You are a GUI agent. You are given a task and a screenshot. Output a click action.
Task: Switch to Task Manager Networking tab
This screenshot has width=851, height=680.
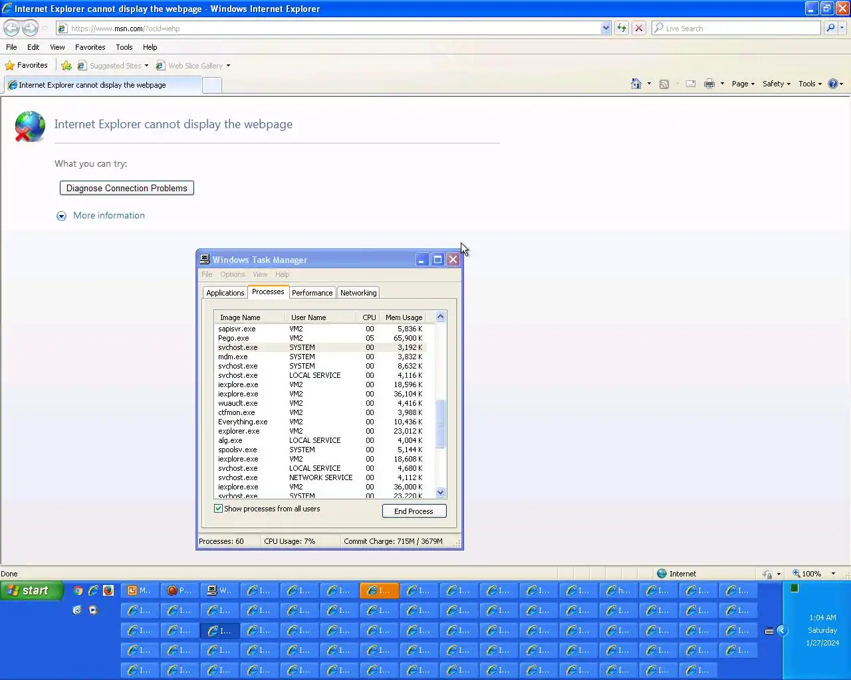coord(358,293)
